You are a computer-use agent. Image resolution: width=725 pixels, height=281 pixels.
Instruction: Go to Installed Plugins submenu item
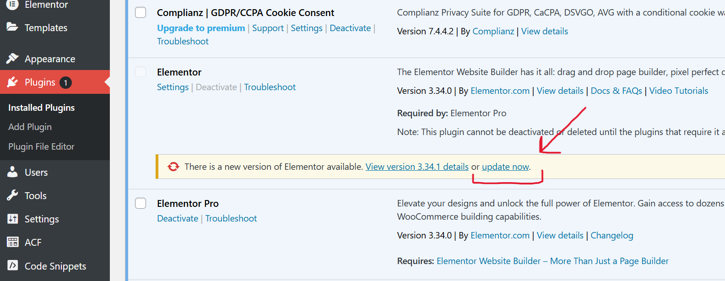coord(41,108)
